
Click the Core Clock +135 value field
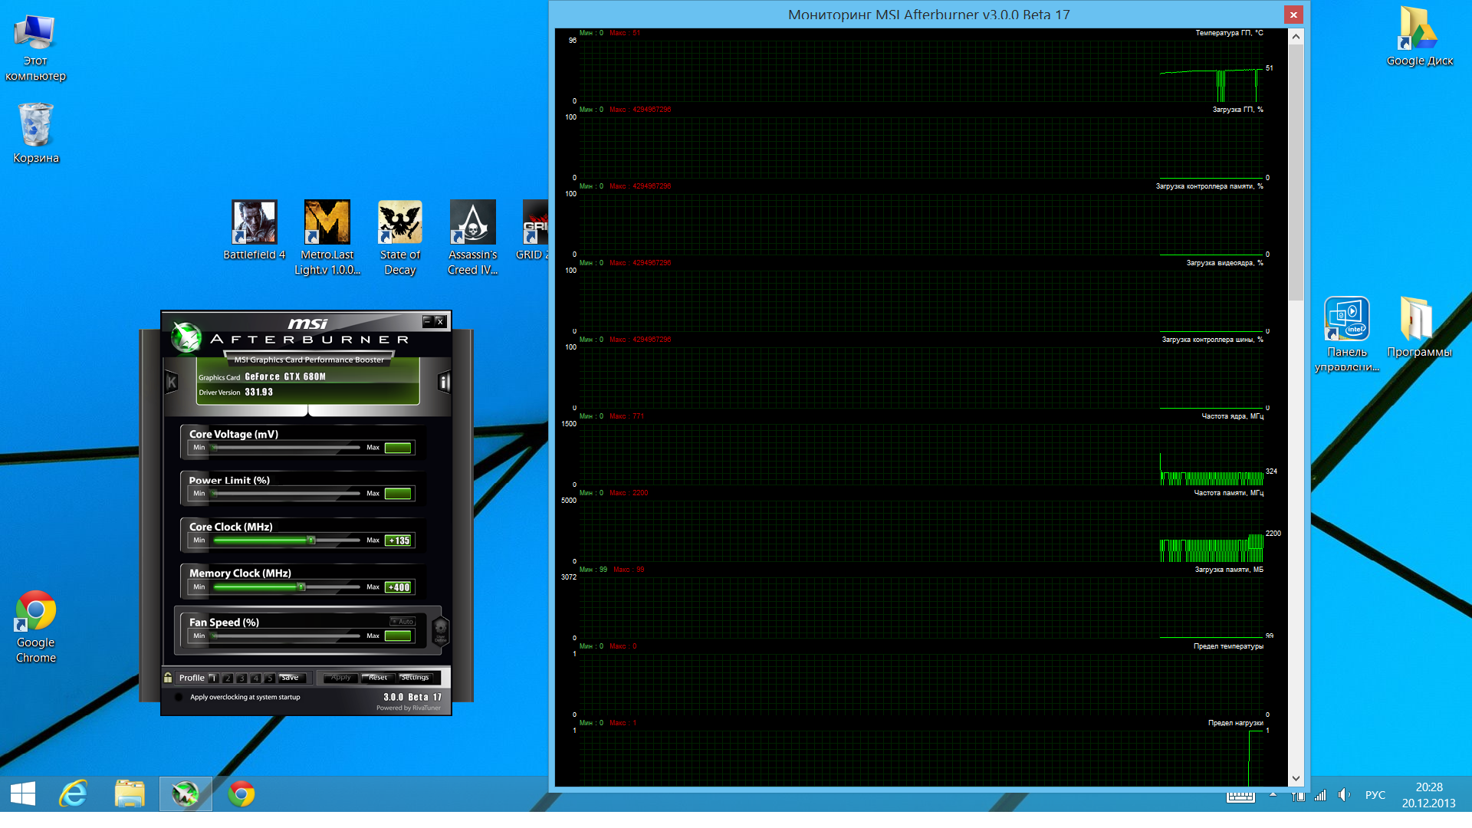[x=398, y=540]
